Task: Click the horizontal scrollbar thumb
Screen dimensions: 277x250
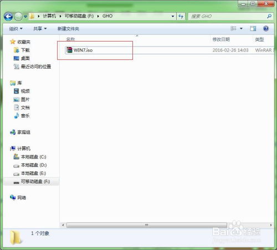Action: tap(147, 225)
